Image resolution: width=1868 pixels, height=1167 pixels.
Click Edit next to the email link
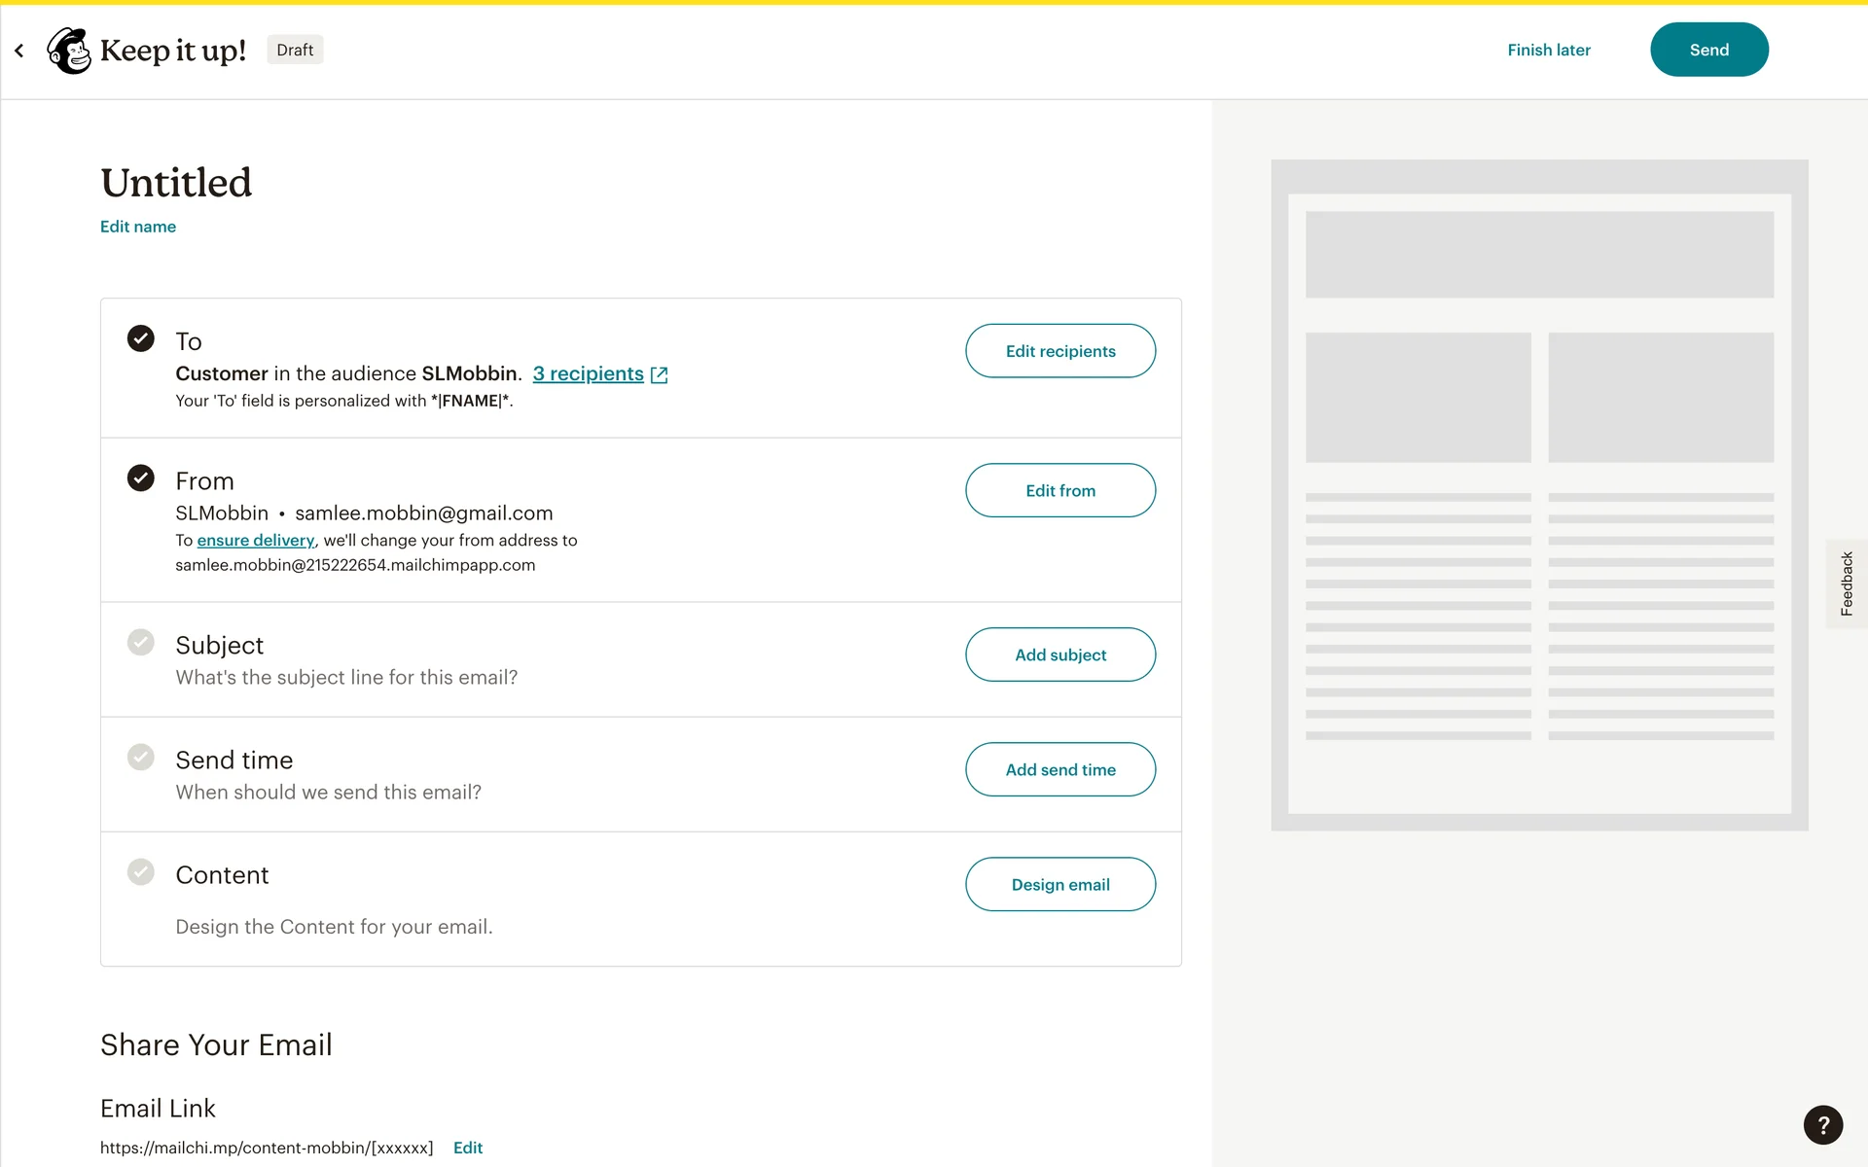pos(468,1148)
